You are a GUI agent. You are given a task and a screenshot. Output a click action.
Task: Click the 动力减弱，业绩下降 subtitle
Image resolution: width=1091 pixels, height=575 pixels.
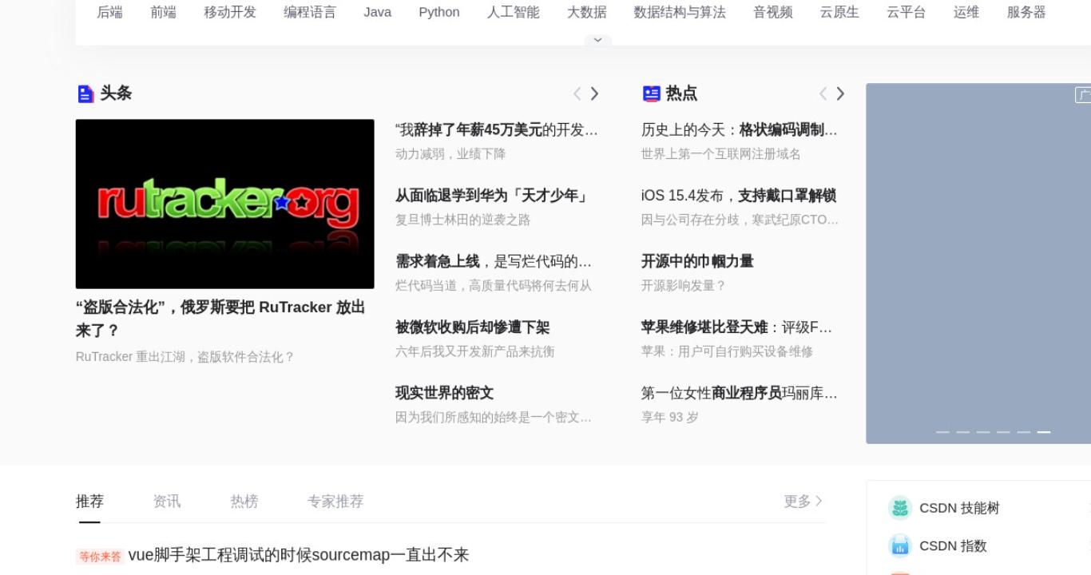[450, 153]
